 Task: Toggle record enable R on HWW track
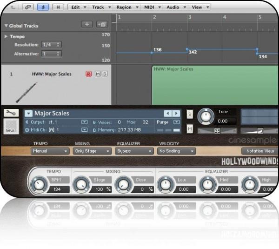88,74
